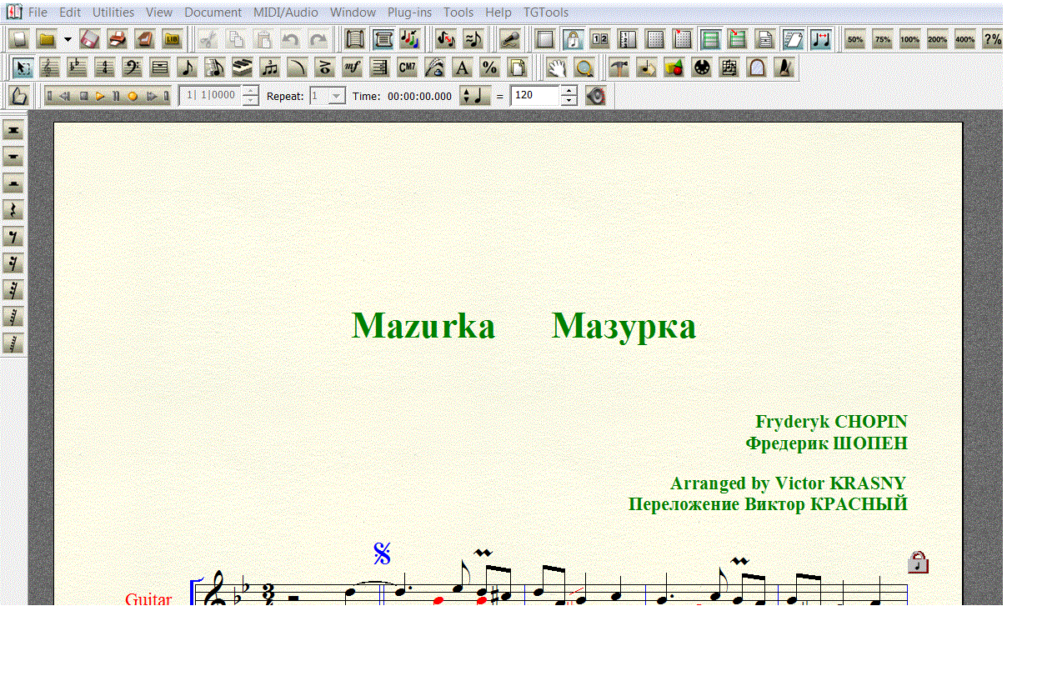
Task: Pick the Simple Entry eighth-note tool
Action: pyautogui.click(x=188, y=68)
